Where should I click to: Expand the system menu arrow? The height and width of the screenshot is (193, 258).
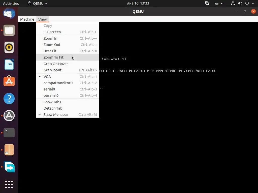point(253,4)
